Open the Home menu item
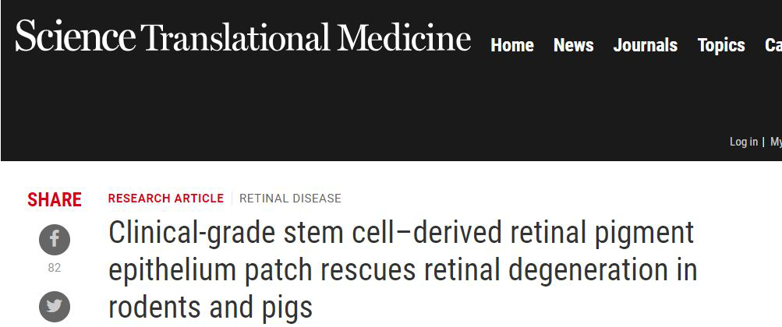 tap(512, 46)
